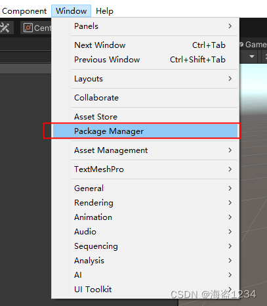Expand the TextMeshPro submenu
The width and height of the screenshot is (267, 306).
[x=145, y=169]
